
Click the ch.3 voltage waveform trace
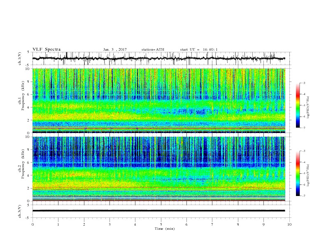point(159,211)
